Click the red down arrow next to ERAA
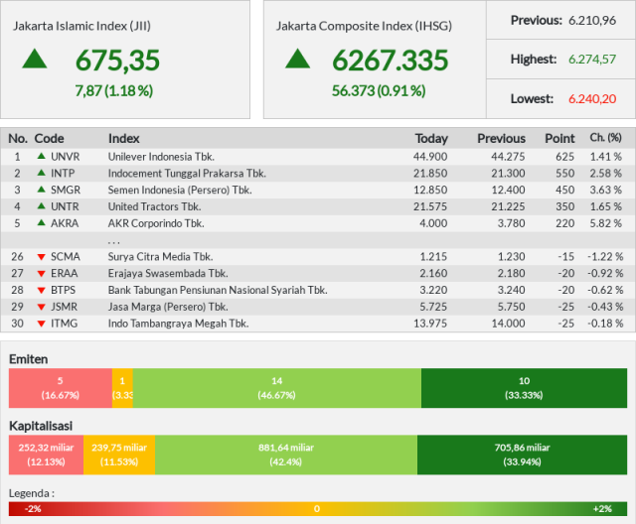Viewport: 636px width, 524px height. (41, 273)
